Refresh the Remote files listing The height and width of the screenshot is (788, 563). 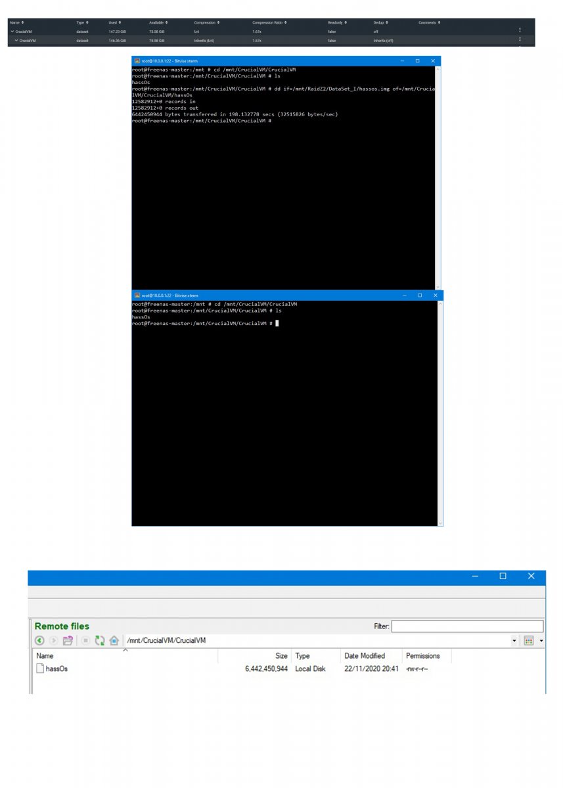(x=100, y=640)
